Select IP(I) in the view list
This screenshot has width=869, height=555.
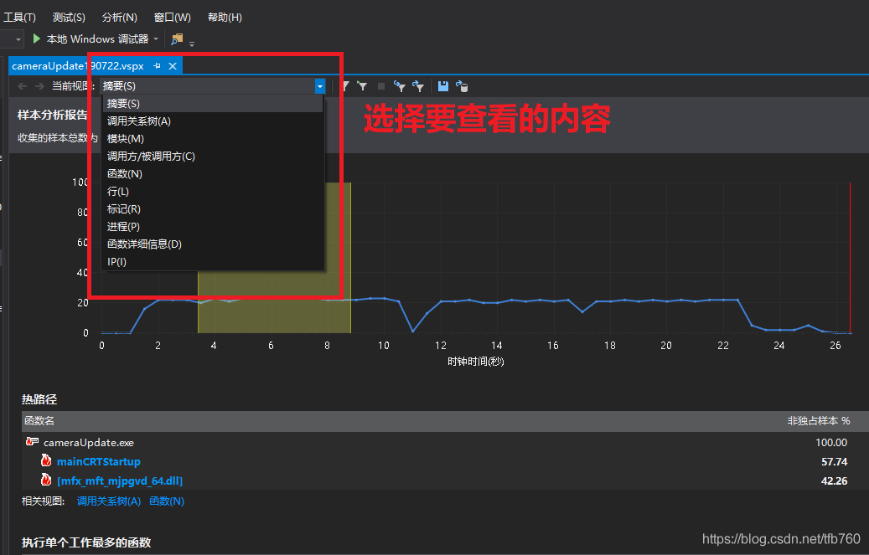pyautogui.click(x=212, y=261)
